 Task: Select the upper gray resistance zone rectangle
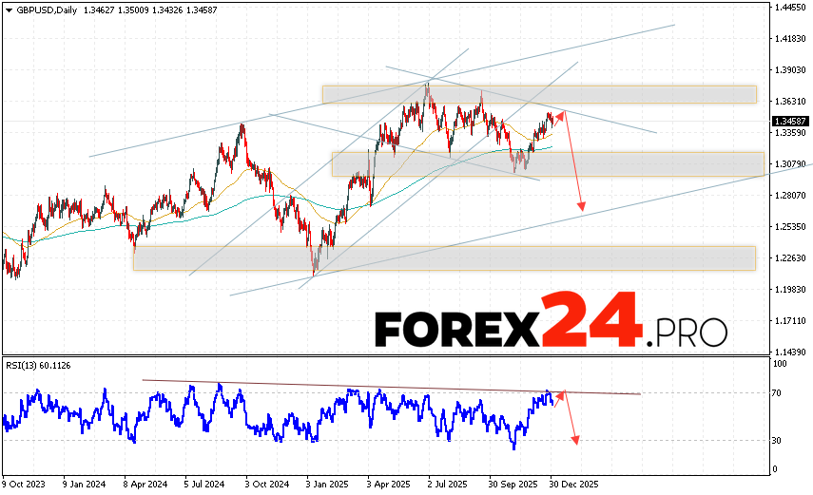(538, 94)
